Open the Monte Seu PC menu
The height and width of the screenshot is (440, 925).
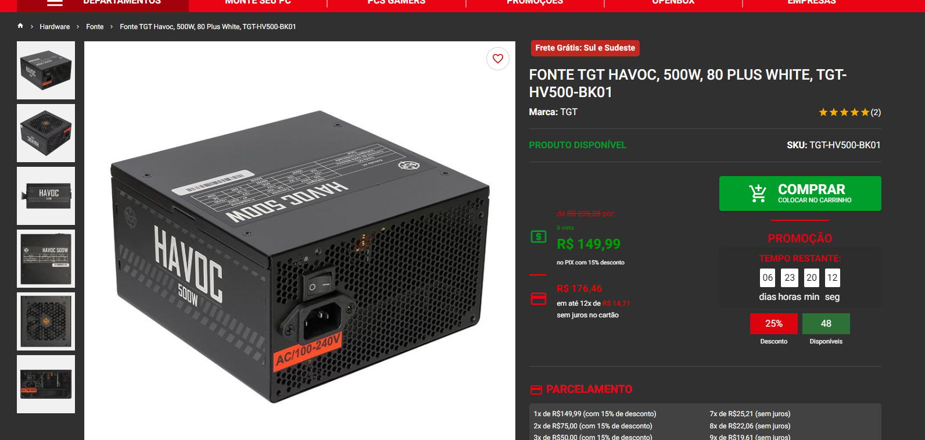(258, 2)
